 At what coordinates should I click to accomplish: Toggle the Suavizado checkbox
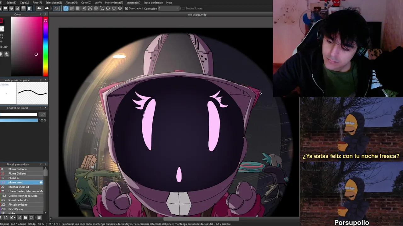coord(127,8)
